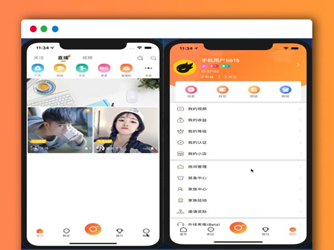Open the female streamer's live thumbnail
Image resolution: width=334 pixels, height=250 pixels.
126,130
